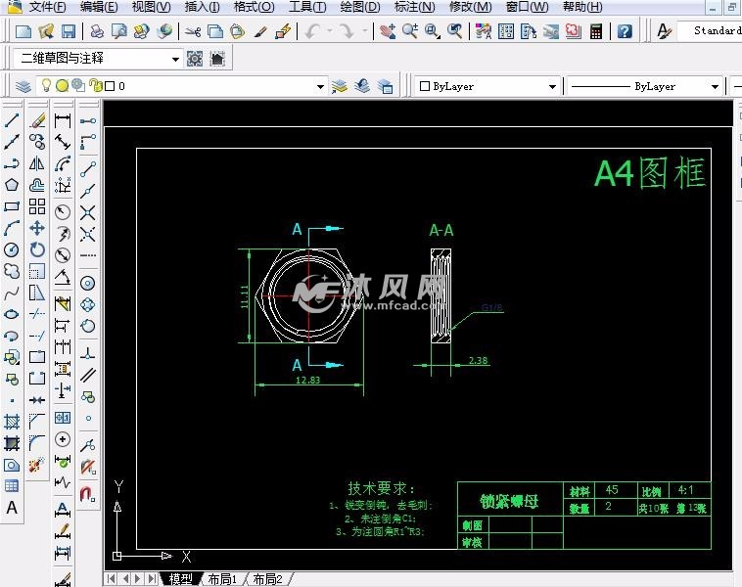Open the Layer Properties Manager icon
This screenshot has width=742, height=587.
click(23, 86)
